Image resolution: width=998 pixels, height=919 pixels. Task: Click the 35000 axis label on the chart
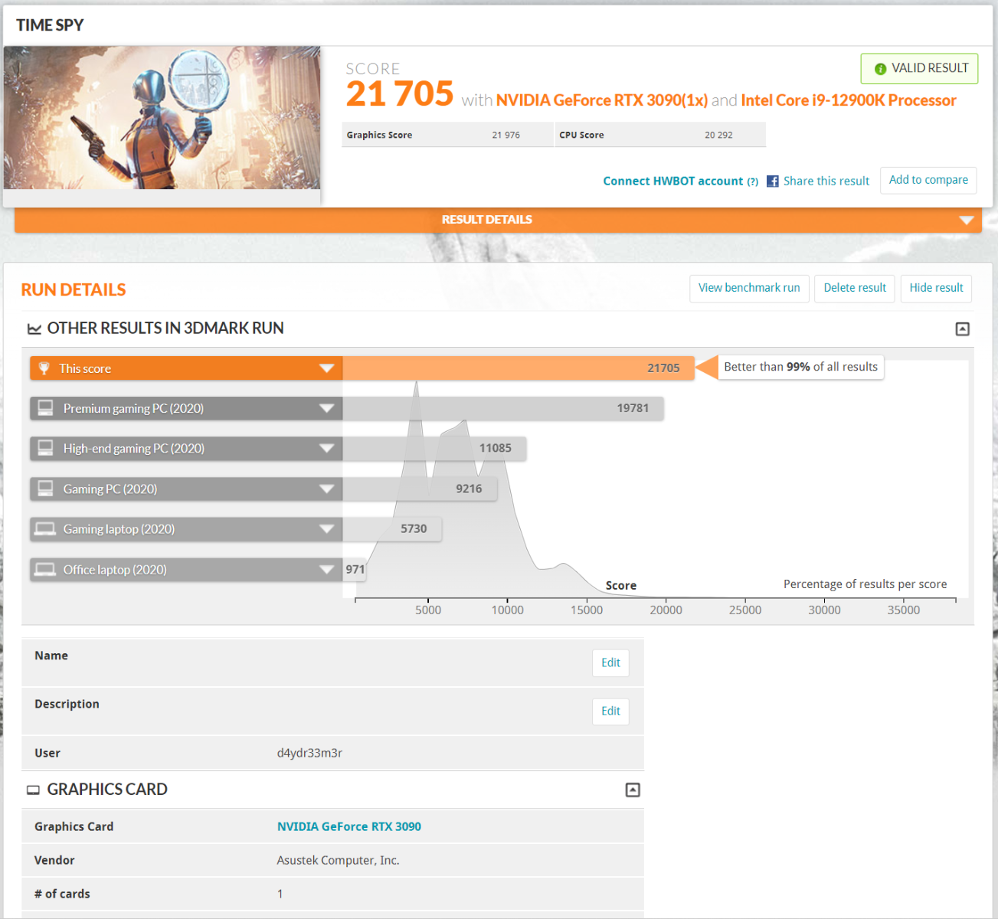(904, 610)
